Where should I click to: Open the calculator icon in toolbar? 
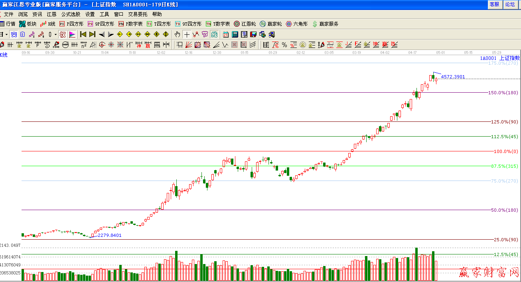coord(235,34)
